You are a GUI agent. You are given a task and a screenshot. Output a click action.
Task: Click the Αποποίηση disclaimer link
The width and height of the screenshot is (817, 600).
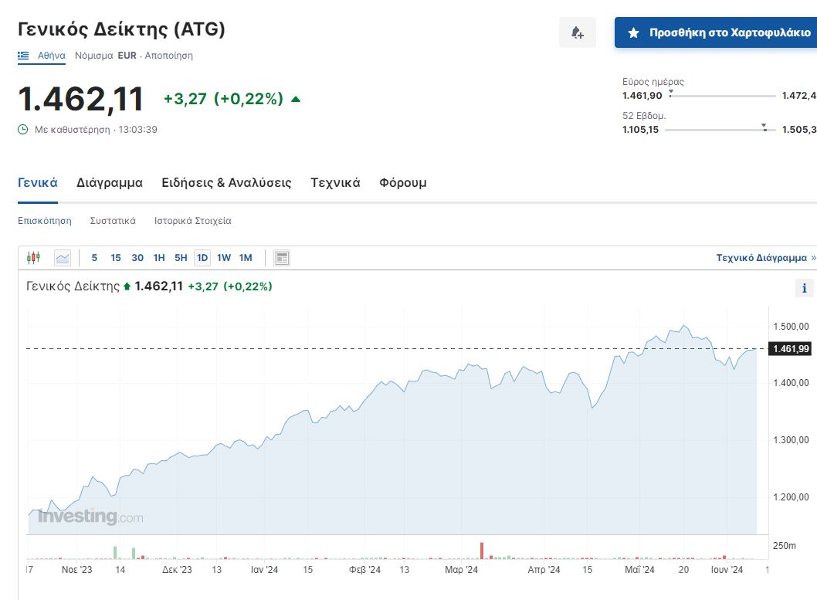click(169, 56)
